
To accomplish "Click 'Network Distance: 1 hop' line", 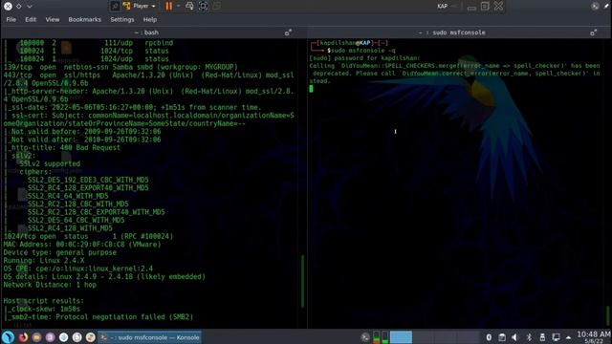I will click(50, 285).
